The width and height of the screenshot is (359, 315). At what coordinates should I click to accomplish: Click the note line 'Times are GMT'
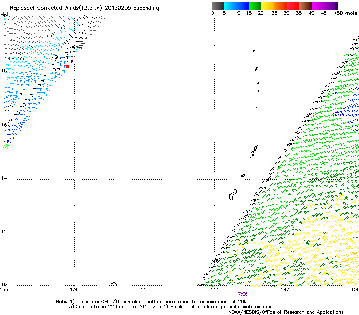click(94, 302)
